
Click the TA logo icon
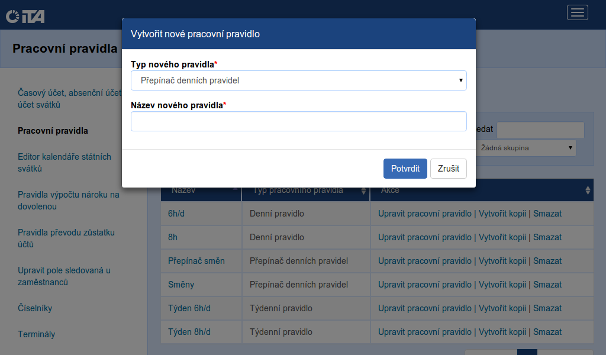coord(25,16)
